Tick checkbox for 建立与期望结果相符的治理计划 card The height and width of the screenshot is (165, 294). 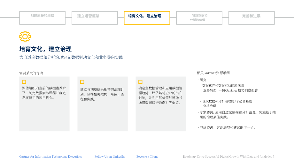coord(82,82)
